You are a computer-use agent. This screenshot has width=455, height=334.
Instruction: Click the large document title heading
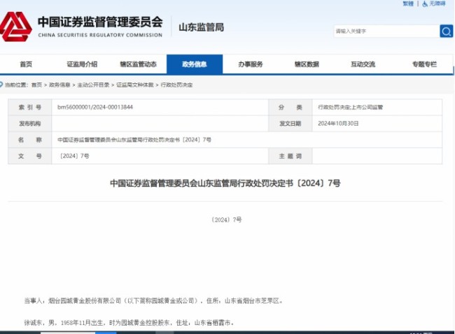[x=225, y=183]
